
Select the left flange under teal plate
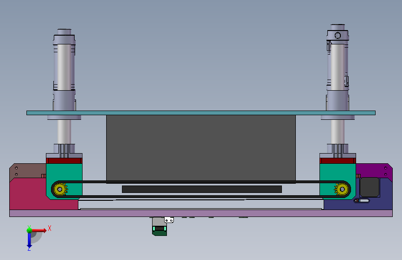(x=64, y=117)
